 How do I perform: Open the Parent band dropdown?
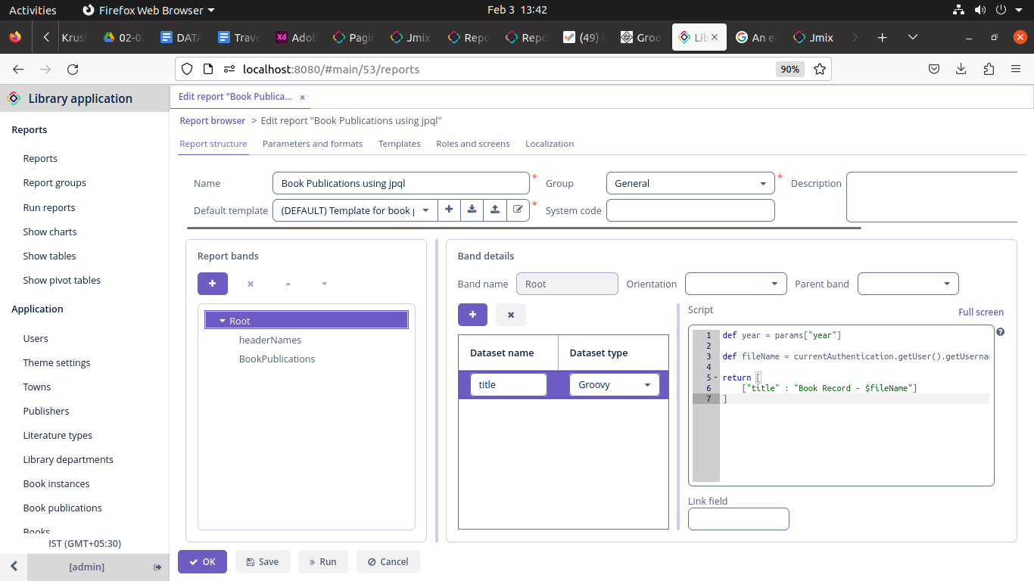(x=947, y=284)
